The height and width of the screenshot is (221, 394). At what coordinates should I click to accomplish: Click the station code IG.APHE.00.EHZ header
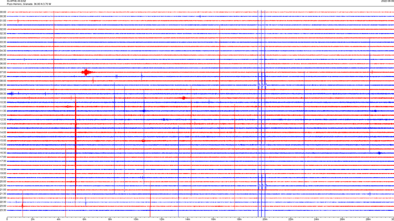(16, 1)
